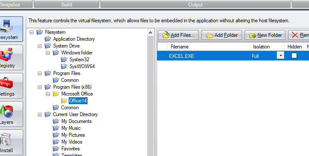Image resolution: width=309 pixels, height=156 pixels.
Task: Select Common under Program Files
Action: coord(70,80)
